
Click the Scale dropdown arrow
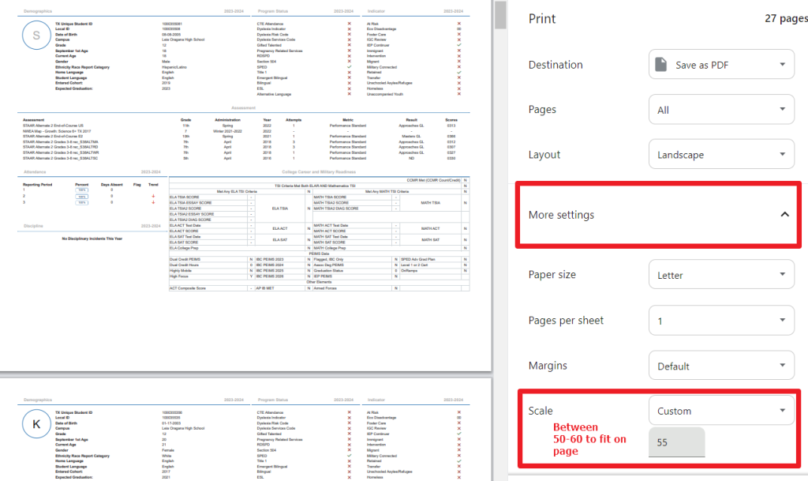pos(784,411)
